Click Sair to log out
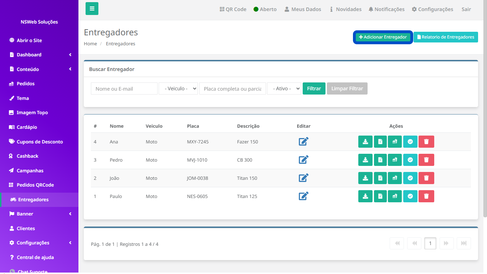Image resolution: width=487 pixels, height=274 pixels. coord(466,9)
